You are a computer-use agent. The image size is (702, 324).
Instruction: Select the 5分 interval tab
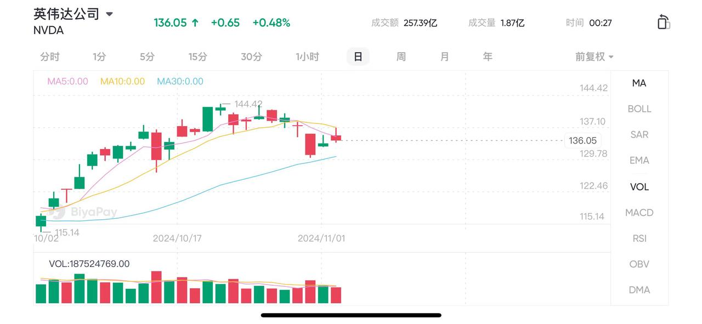click(x=147, y=56)
